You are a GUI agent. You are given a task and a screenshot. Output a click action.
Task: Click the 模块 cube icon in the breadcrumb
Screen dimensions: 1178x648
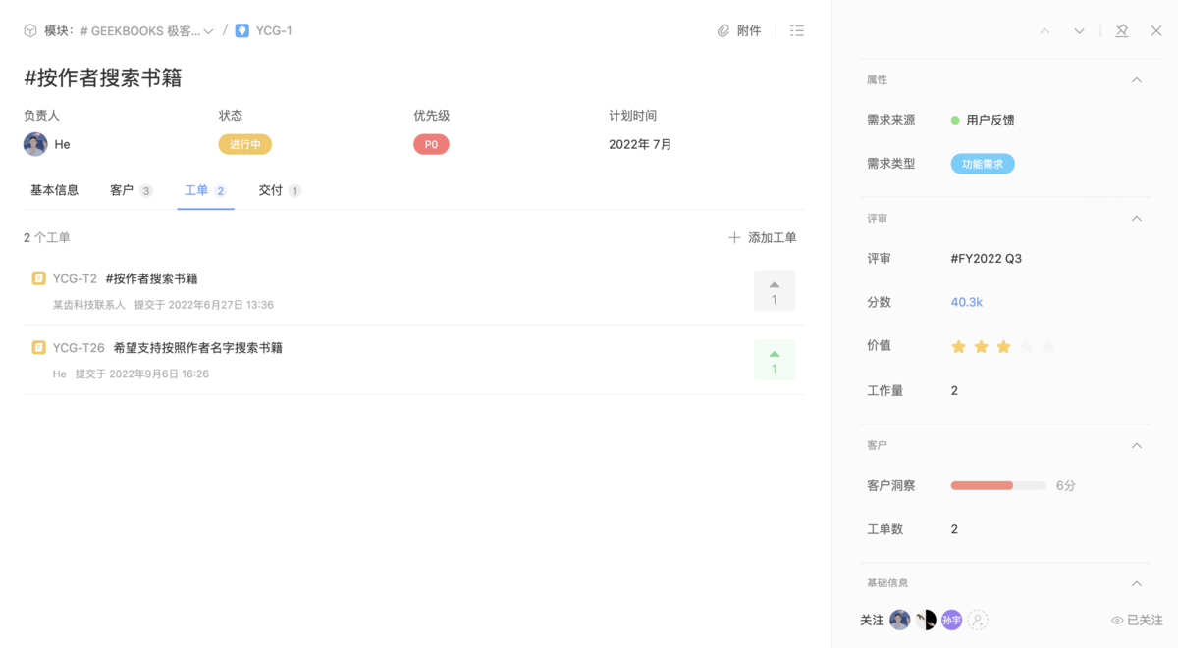coord(29,30)
